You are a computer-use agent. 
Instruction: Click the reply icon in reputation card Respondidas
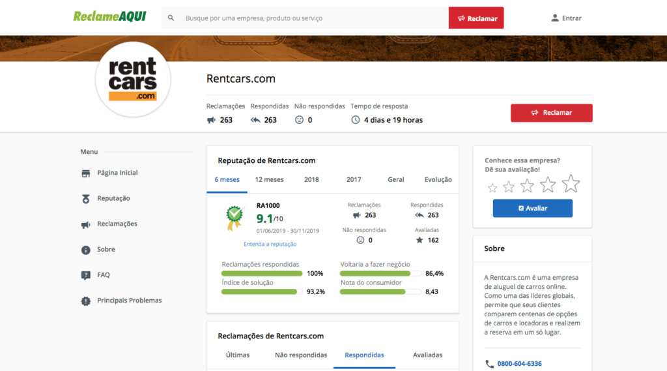point(419,215)
